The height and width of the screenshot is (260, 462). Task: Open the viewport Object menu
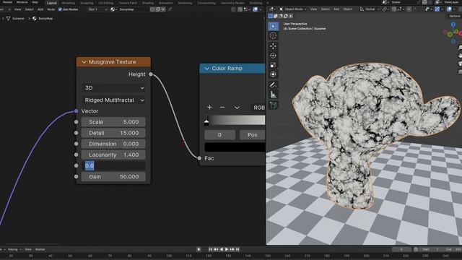347,9
